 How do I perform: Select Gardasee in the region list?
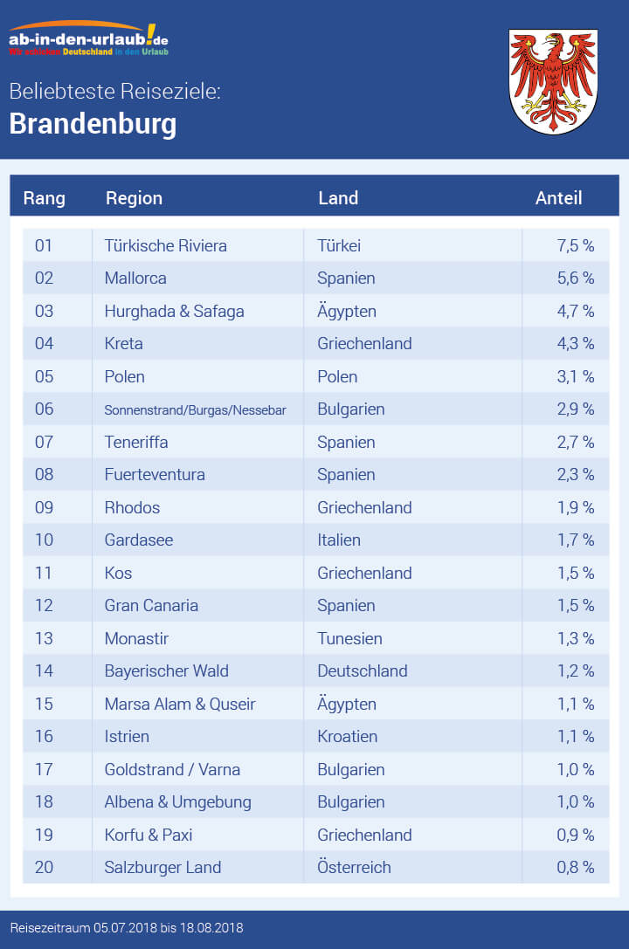point(138,540)
